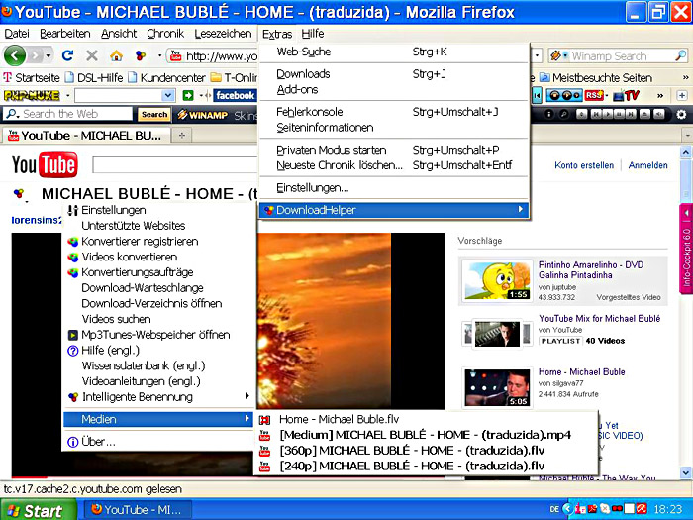Open YouTube Mix for Michael Bublé link
693x520 pixels.
[x=599, y=318]
